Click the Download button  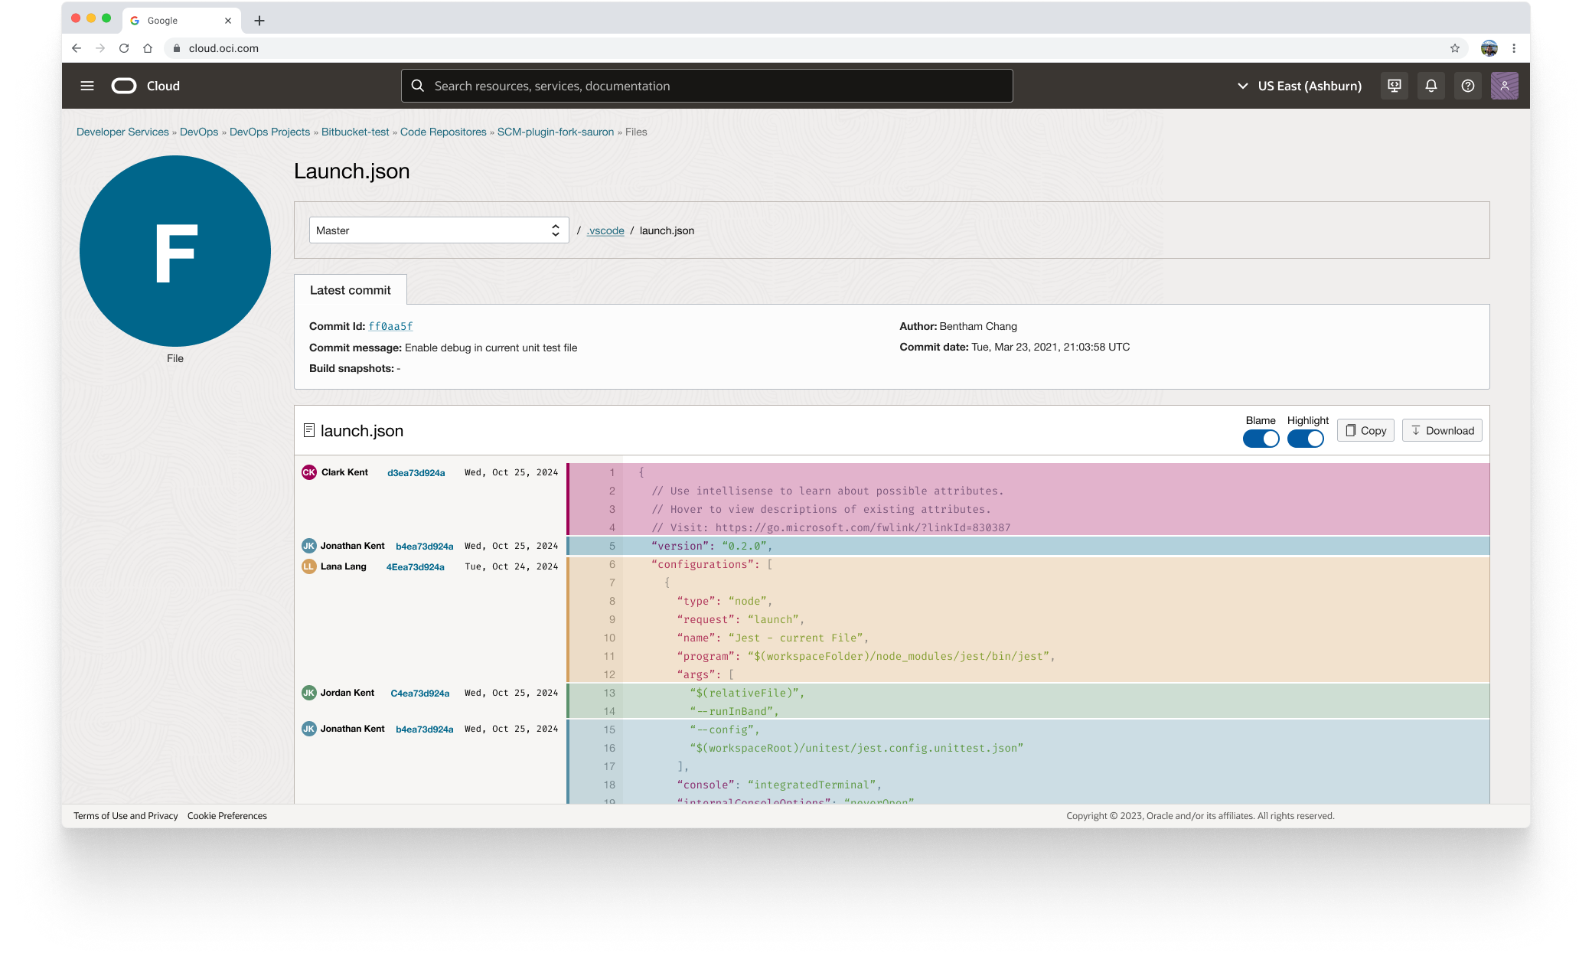pos(1442,430)
